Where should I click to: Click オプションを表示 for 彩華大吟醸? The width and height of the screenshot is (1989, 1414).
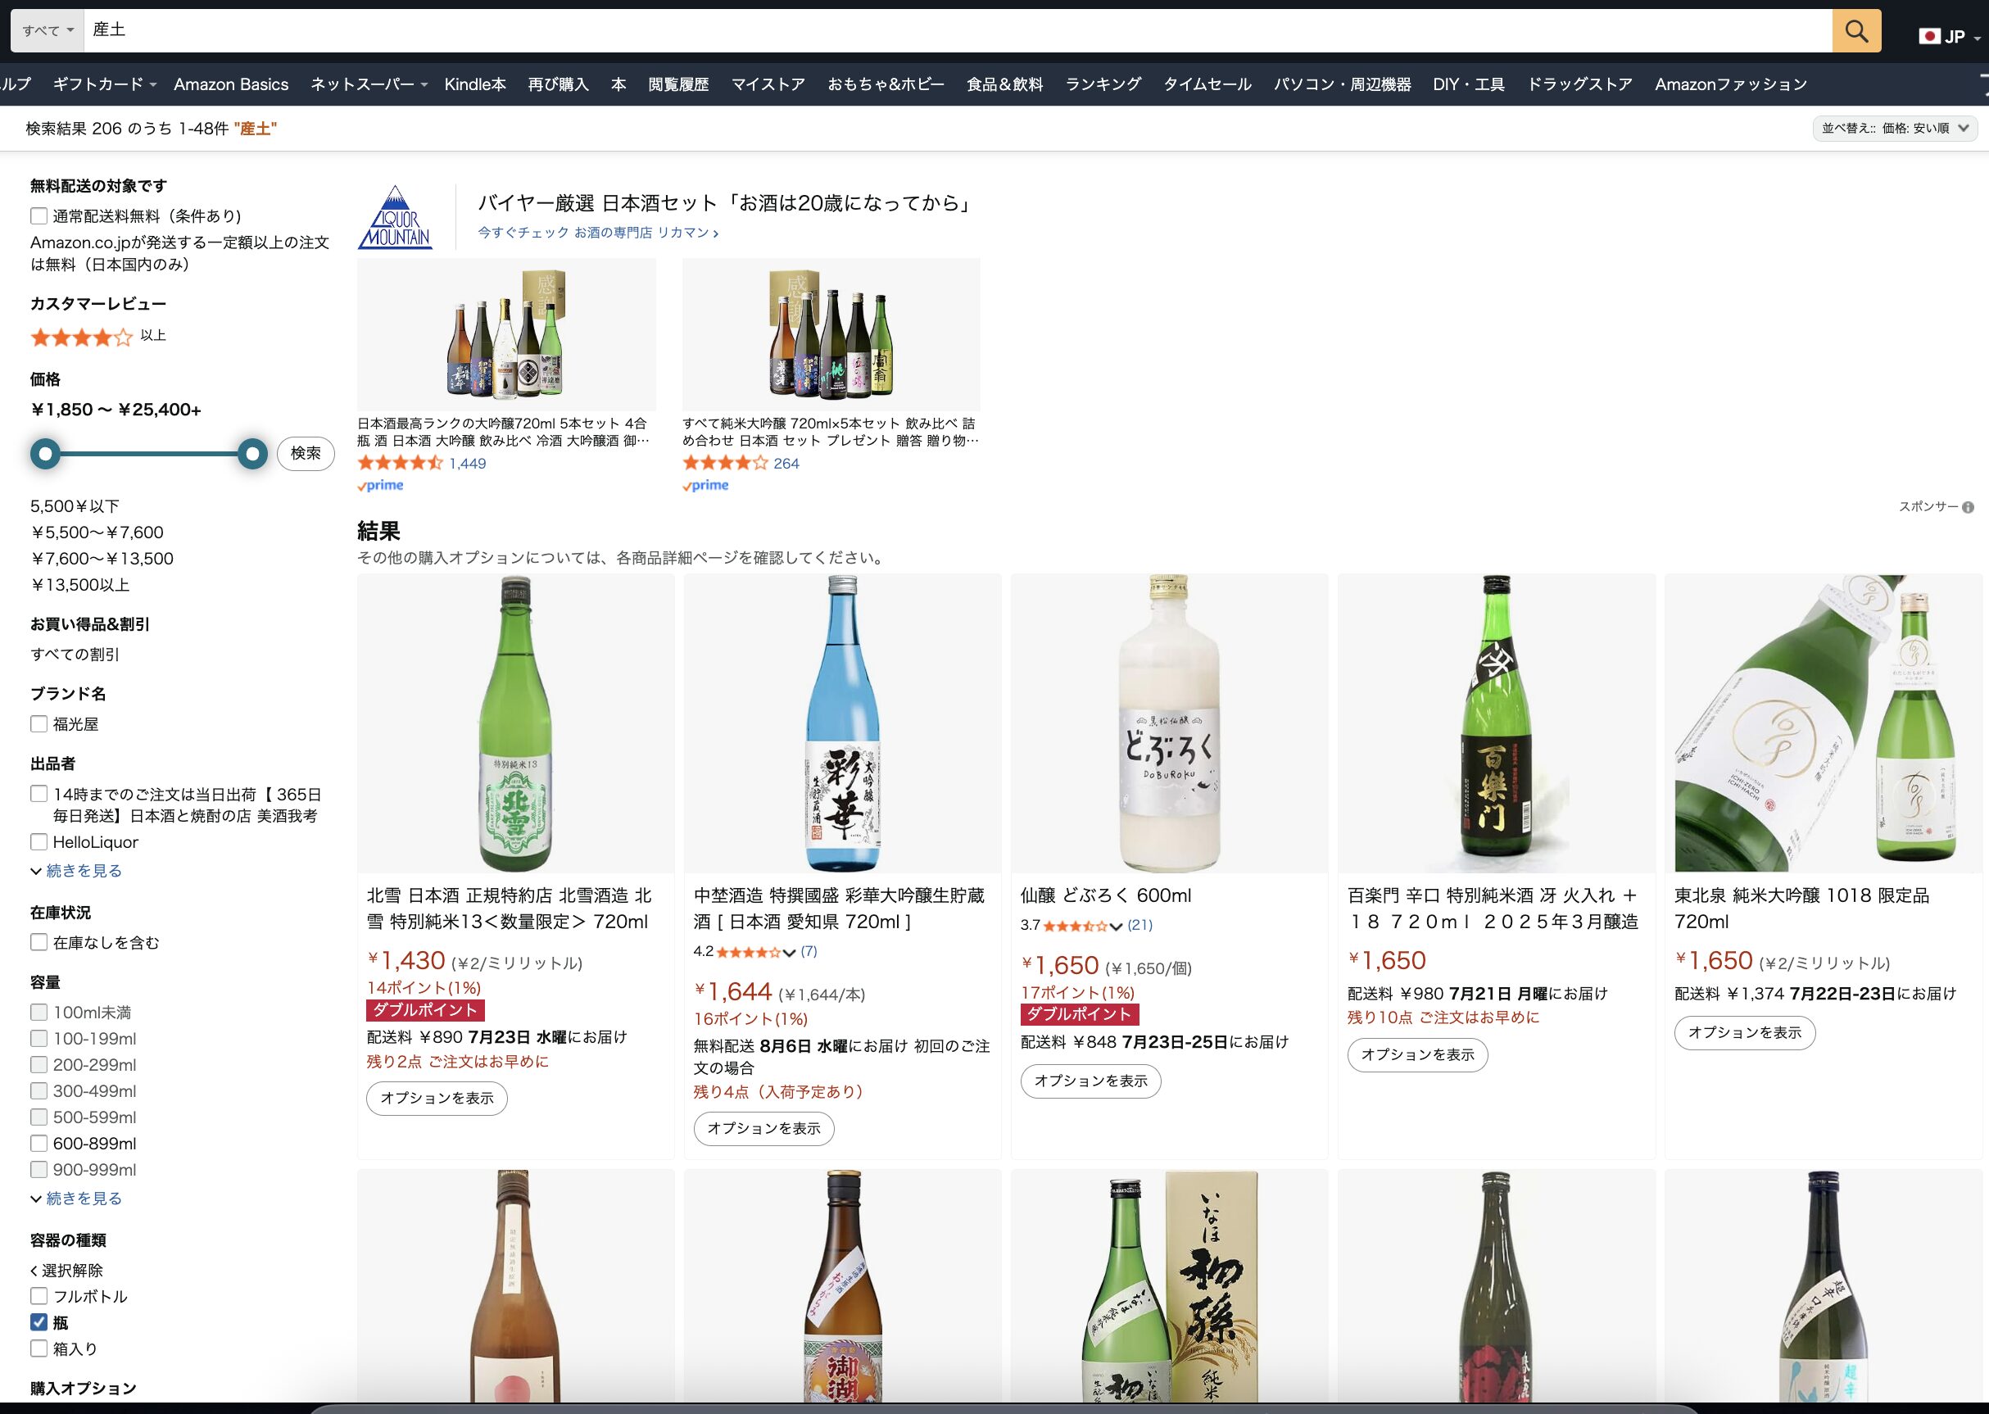[764, 1128]
